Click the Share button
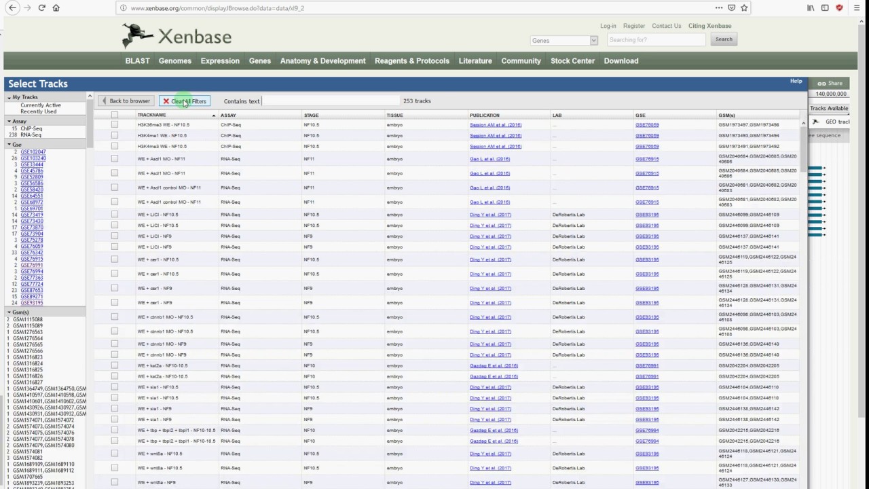Screen dimensions: 869x489 click(x=830, y=84)
